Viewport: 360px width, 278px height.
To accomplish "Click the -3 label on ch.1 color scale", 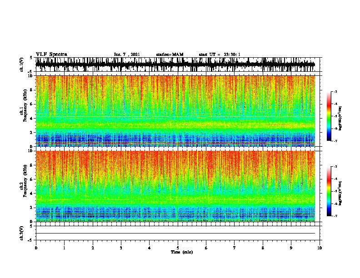I will pyautogui.click(x=335, y=91).
